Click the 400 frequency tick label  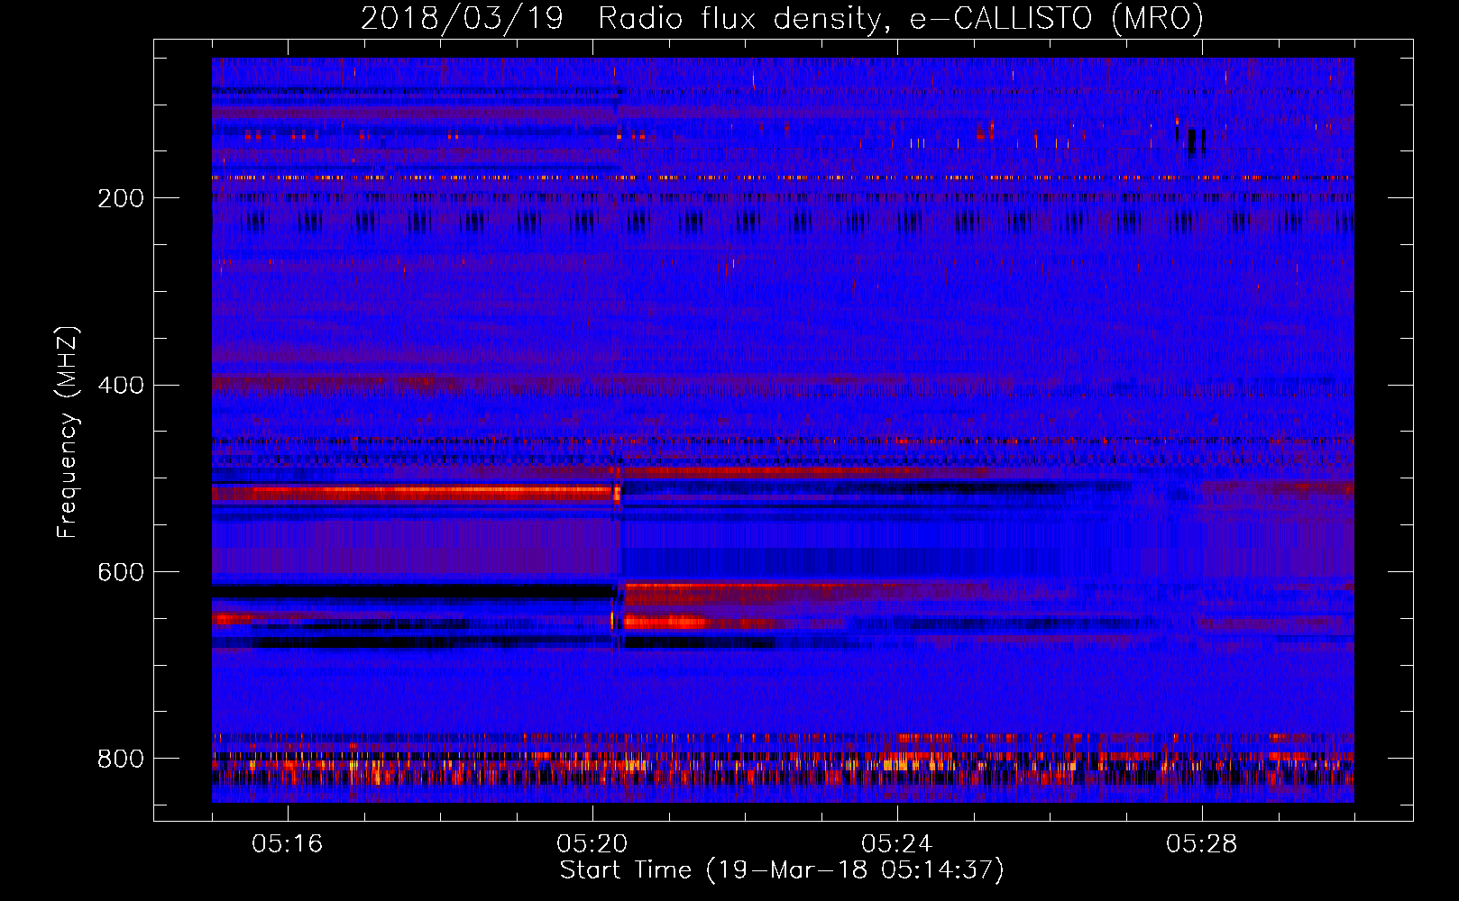[121, 386]
